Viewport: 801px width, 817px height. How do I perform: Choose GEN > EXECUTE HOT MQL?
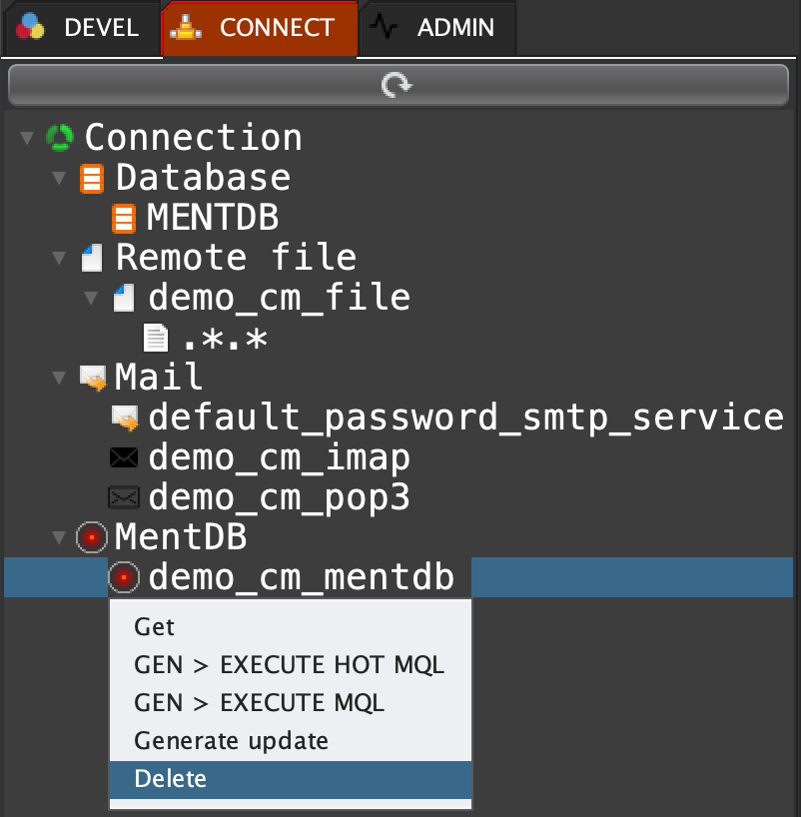coord(289,665)
